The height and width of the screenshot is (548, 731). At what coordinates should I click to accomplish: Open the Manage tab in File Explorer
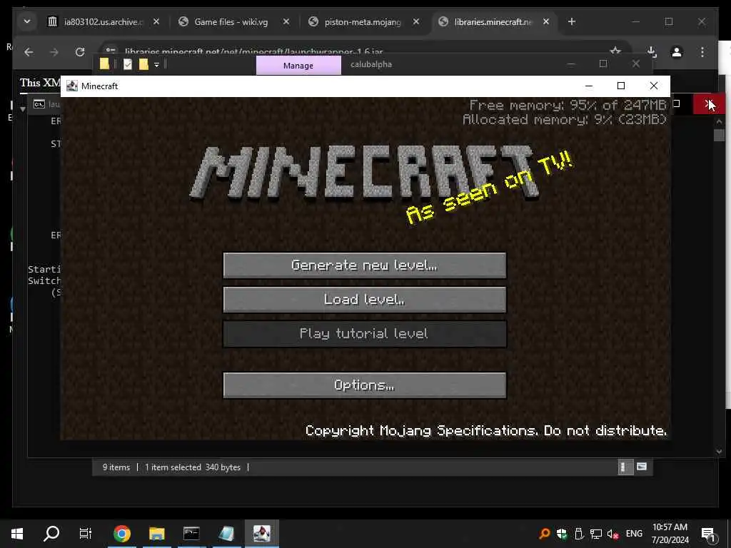pos(298,66)
